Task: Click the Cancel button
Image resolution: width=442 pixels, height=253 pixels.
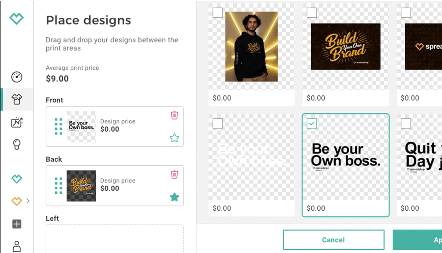Action: tap(333, 240)
